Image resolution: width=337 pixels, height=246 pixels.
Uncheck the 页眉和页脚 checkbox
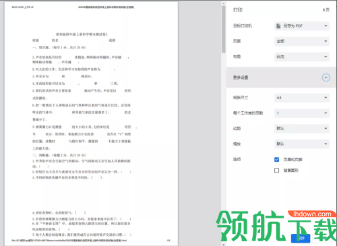(x=276, y=160)
